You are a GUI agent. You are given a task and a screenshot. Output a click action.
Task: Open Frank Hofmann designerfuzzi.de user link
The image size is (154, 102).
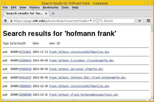point(84,95)
